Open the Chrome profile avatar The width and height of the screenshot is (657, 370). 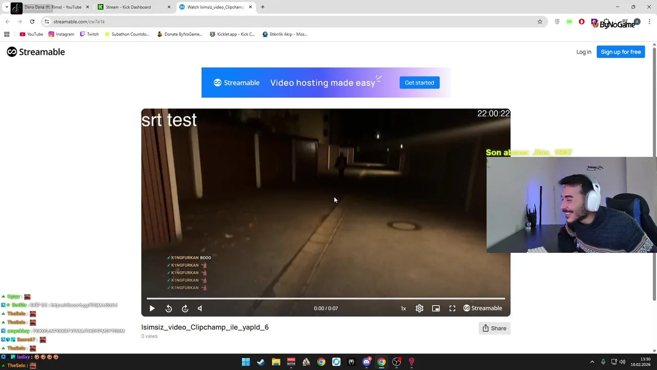click(637, 22)
